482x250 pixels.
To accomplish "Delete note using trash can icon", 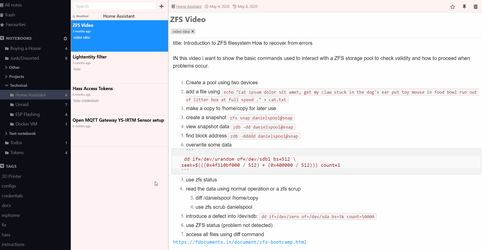I will pos(475,7).
